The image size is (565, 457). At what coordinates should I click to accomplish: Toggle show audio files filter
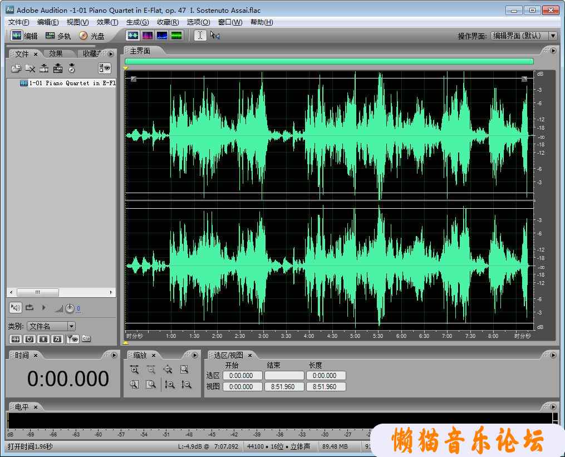(16, 339)
